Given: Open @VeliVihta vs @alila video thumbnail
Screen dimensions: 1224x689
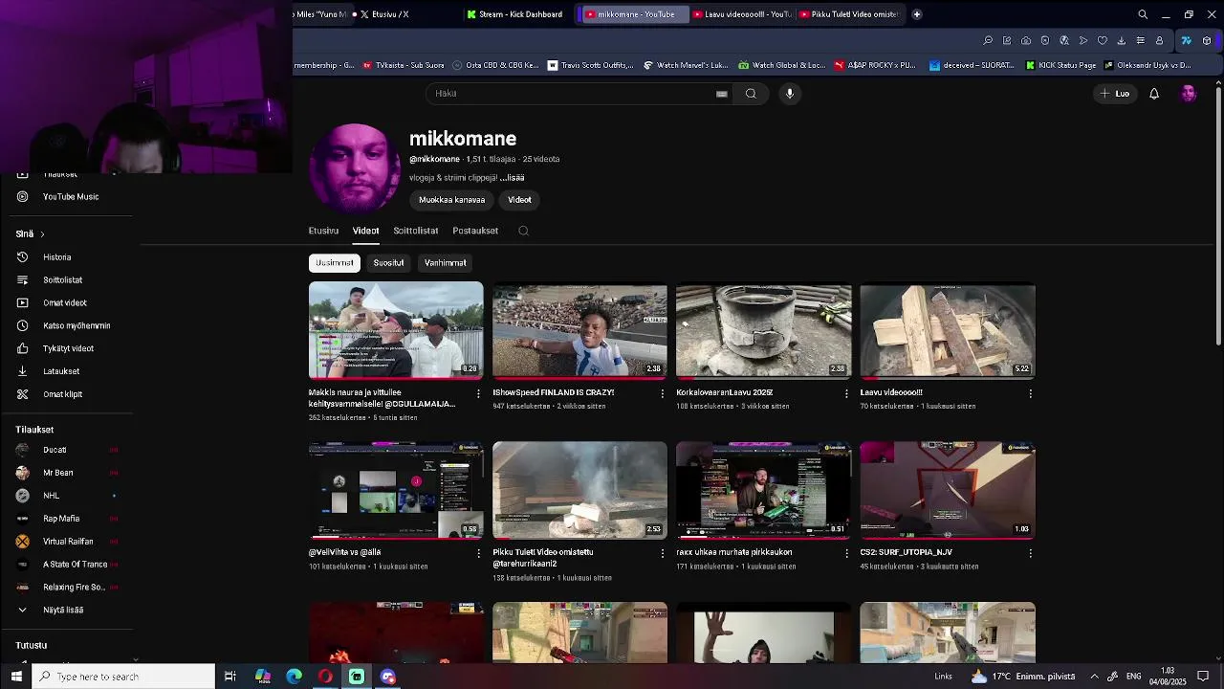Looking at the screenshot, I should click(x=396, y=490).
